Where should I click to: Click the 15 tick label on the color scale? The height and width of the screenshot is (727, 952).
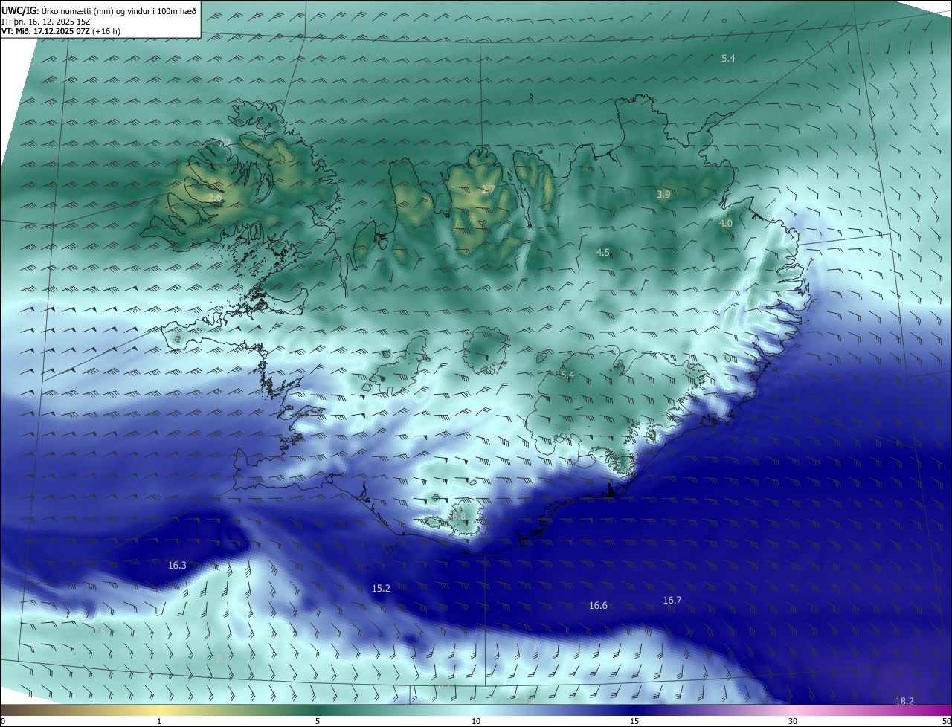click(x=634, y=721)
